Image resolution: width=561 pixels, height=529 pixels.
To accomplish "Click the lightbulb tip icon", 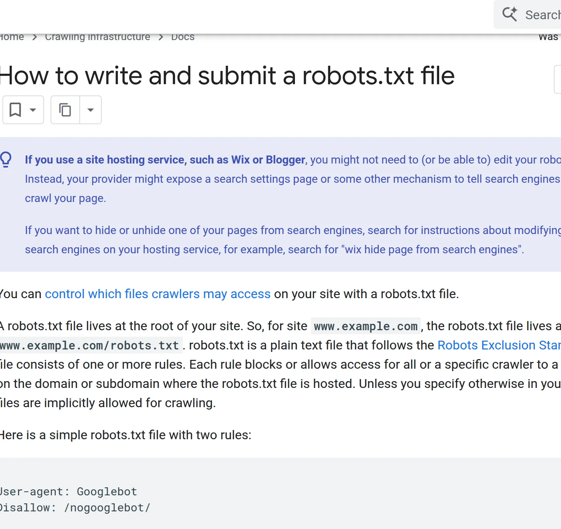I will [6, 160].
